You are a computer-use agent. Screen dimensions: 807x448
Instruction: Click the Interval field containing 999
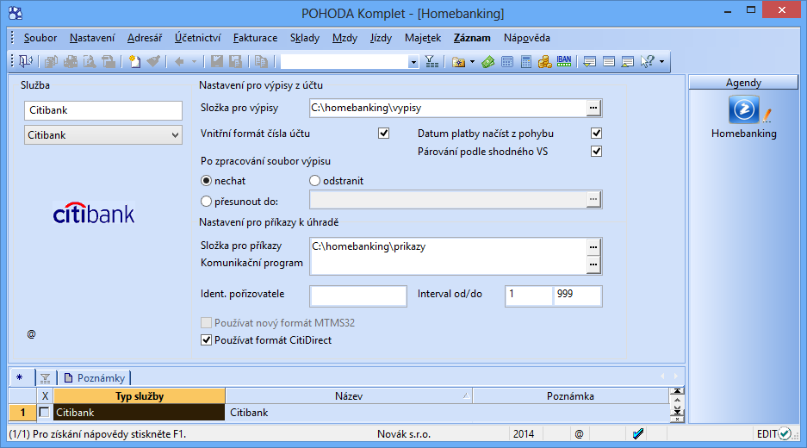coord(577,296)
